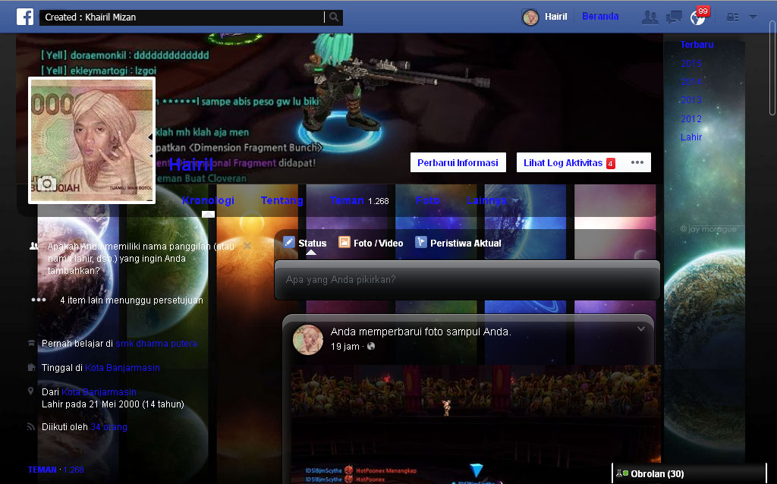Go to Beranda home link

pos(600,17)
